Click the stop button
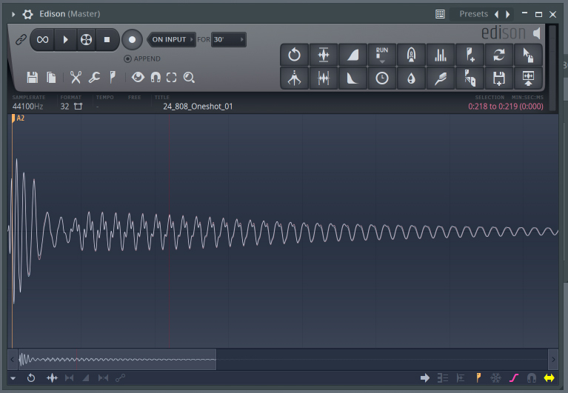Screen dimensions: 568x393 (107, 39)
